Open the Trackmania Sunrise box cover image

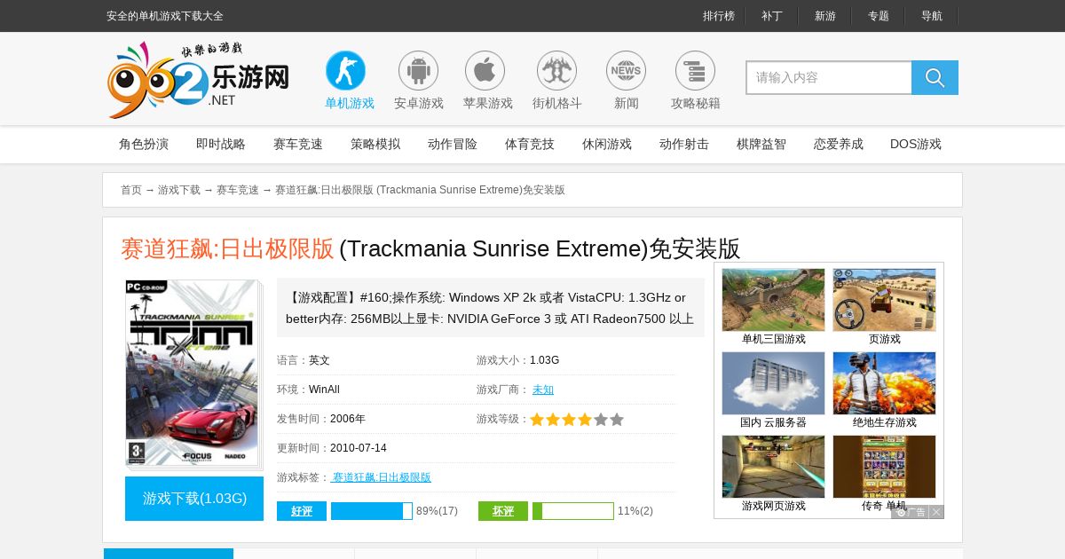[193, 374]
